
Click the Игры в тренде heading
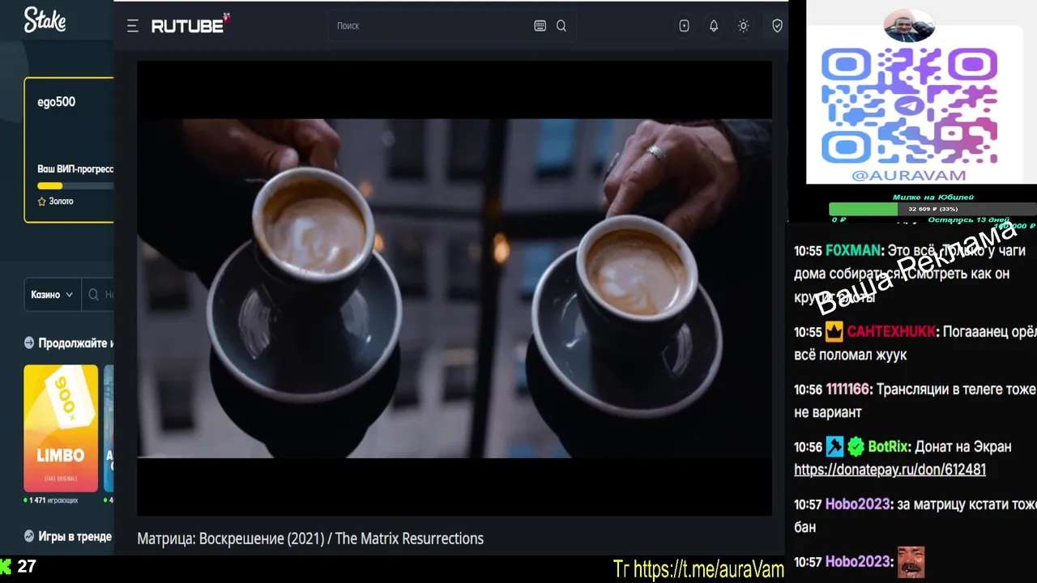tap(75, 536)
